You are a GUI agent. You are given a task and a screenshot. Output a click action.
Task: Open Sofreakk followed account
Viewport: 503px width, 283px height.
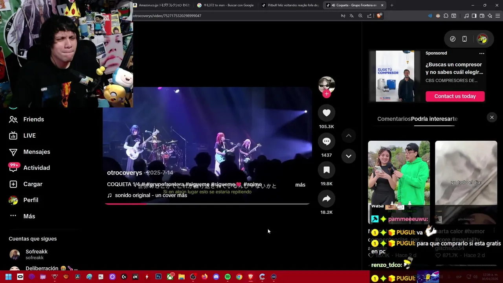click(28, 254)
